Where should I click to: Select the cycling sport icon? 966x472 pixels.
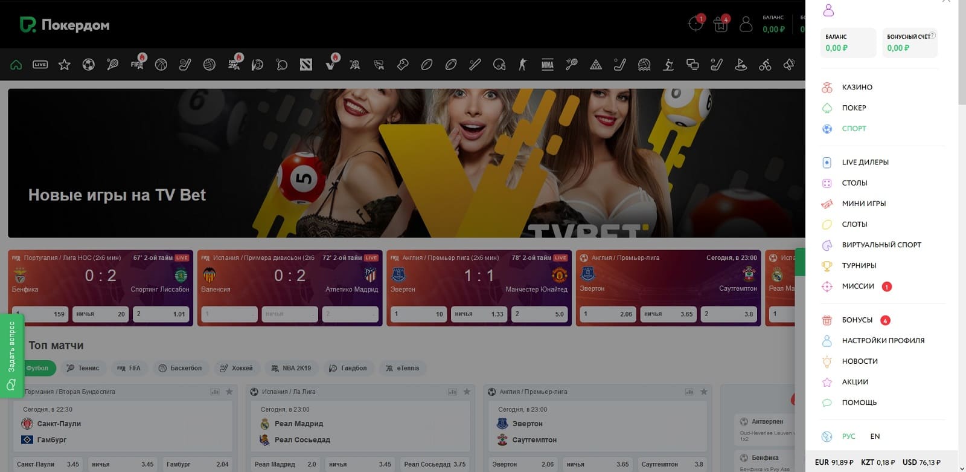coord(765,65)
